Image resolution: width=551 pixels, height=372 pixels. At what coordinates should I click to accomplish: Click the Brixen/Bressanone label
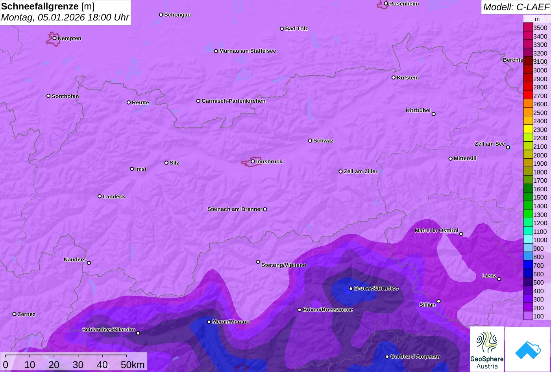pyautogui.click(x=328, y=309)
